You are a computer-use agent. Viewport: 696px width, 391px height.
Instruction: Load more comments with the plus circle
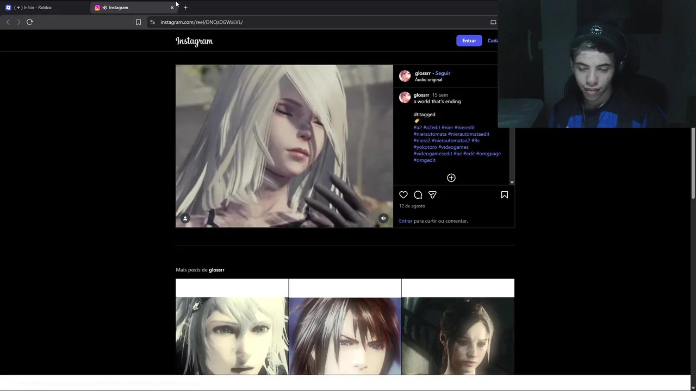(x=451, y=178)
